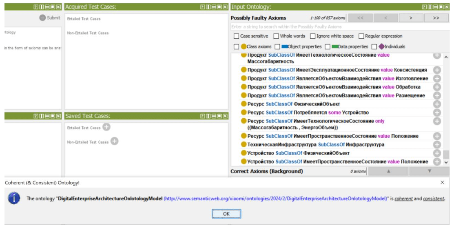454x228 pixels.
Task: Enable the Case sensitive checkbox
Action: pyautogui.click(x=236, y=36)
